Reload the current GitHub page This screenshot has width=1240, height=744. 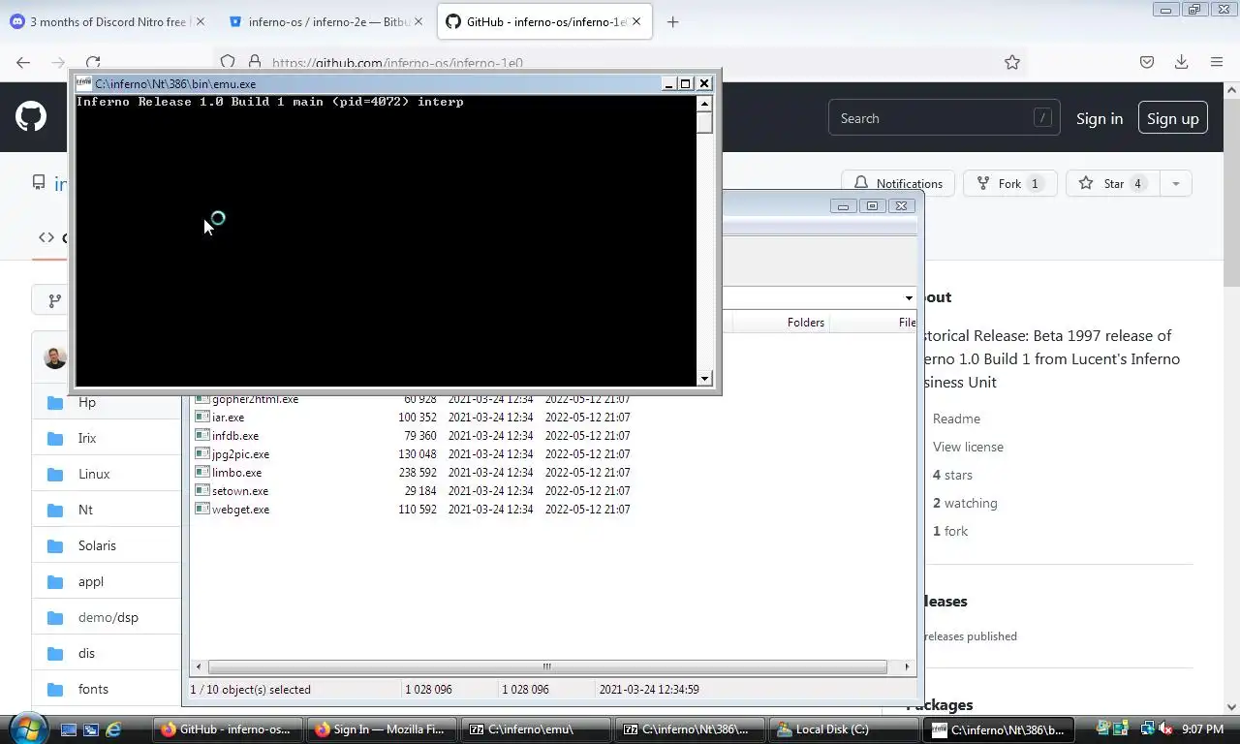point(93,62)
